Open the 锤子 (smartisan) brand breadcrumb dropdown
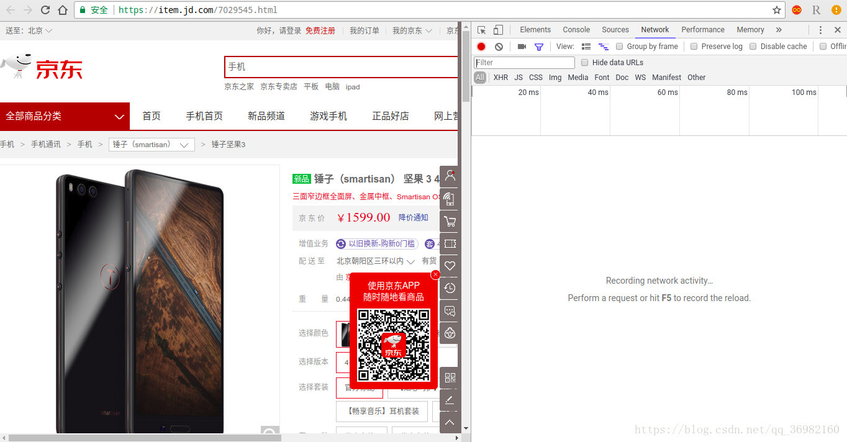Image resolution: width=847 pixels, height=442 pixels. click(152, 145)
